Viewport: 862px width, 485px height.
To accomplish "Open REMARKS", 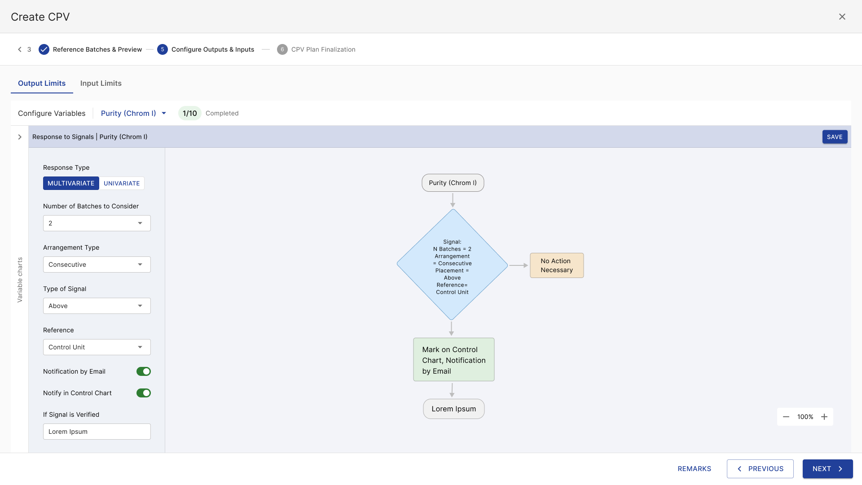I will tap(694, 469).
